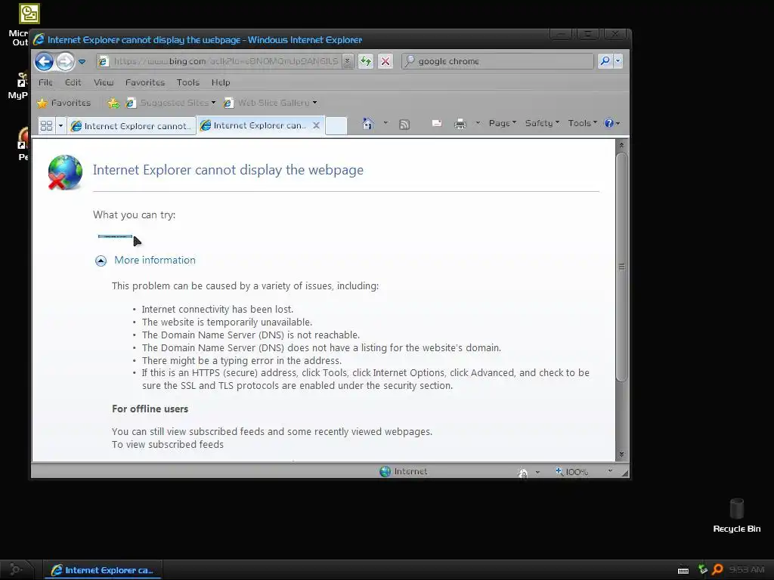Click 'The website is temporarily unavailable.' text
This screenshot has height=580, width=774.
point(227,322)
